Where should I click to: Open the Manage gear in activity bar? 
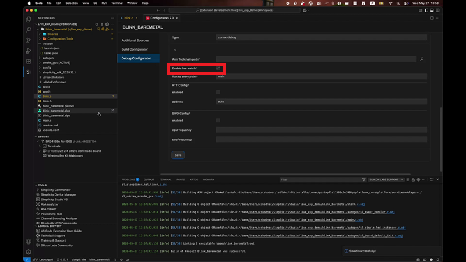point(29,252)
